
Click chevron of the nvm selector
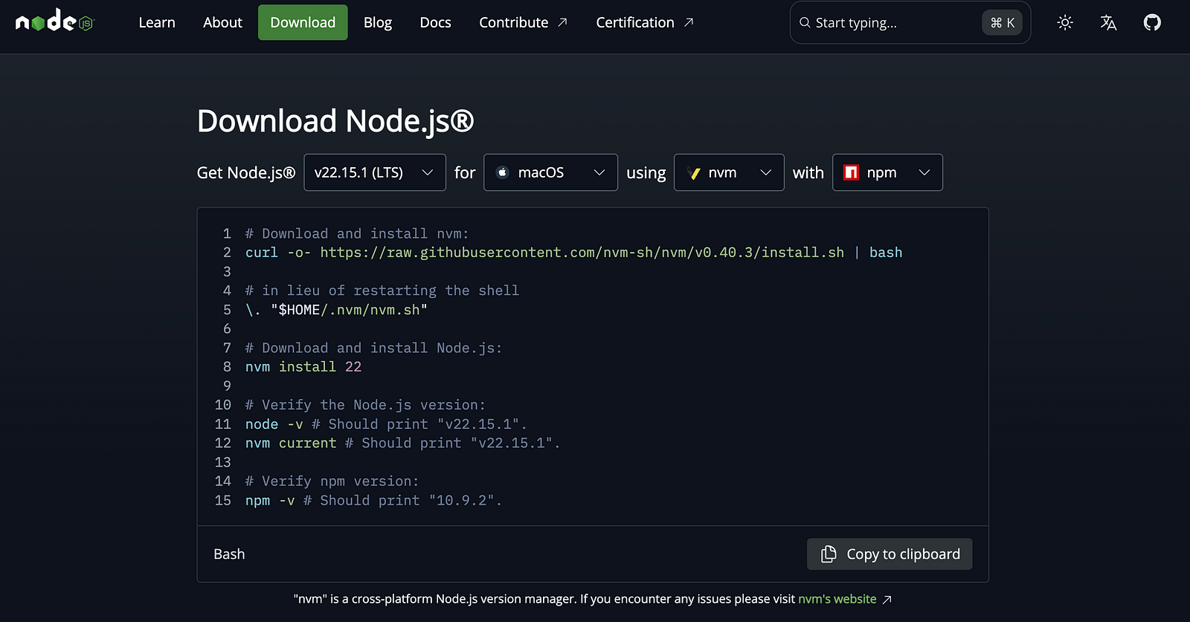pyautogui.click(x=766, y=172)
